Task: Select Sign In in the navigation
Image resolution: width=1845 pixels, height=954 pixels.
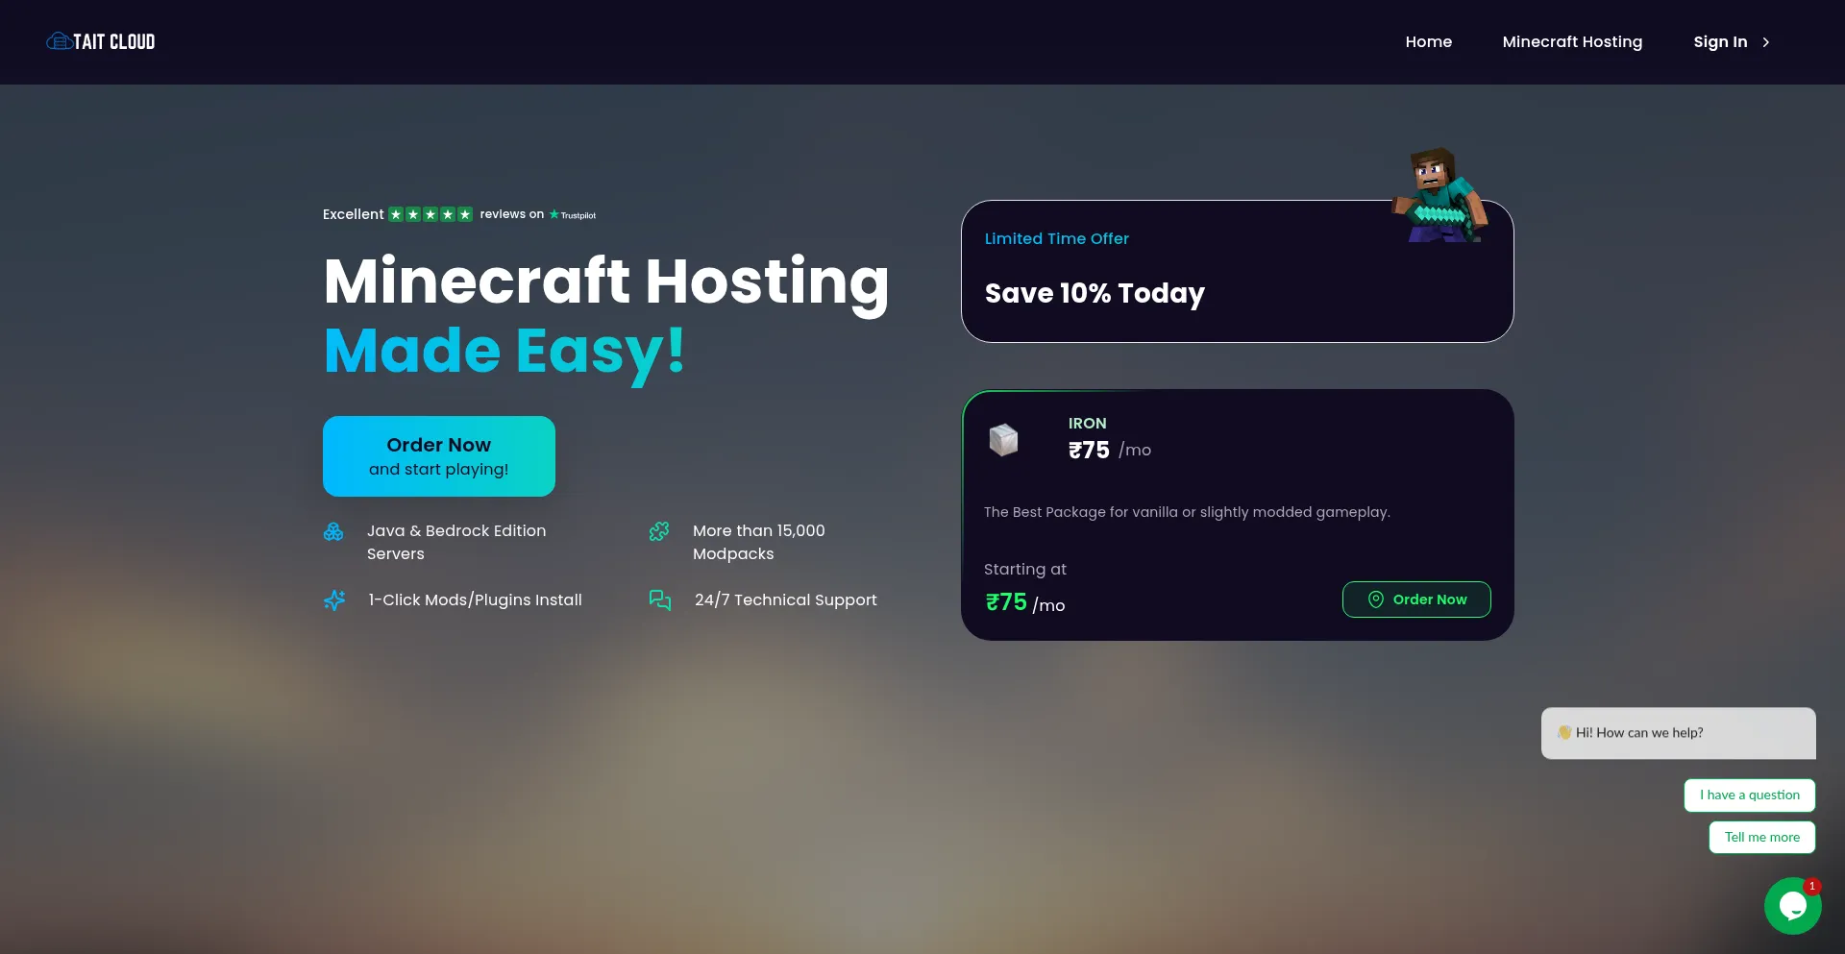Action: pos(1719,41)
